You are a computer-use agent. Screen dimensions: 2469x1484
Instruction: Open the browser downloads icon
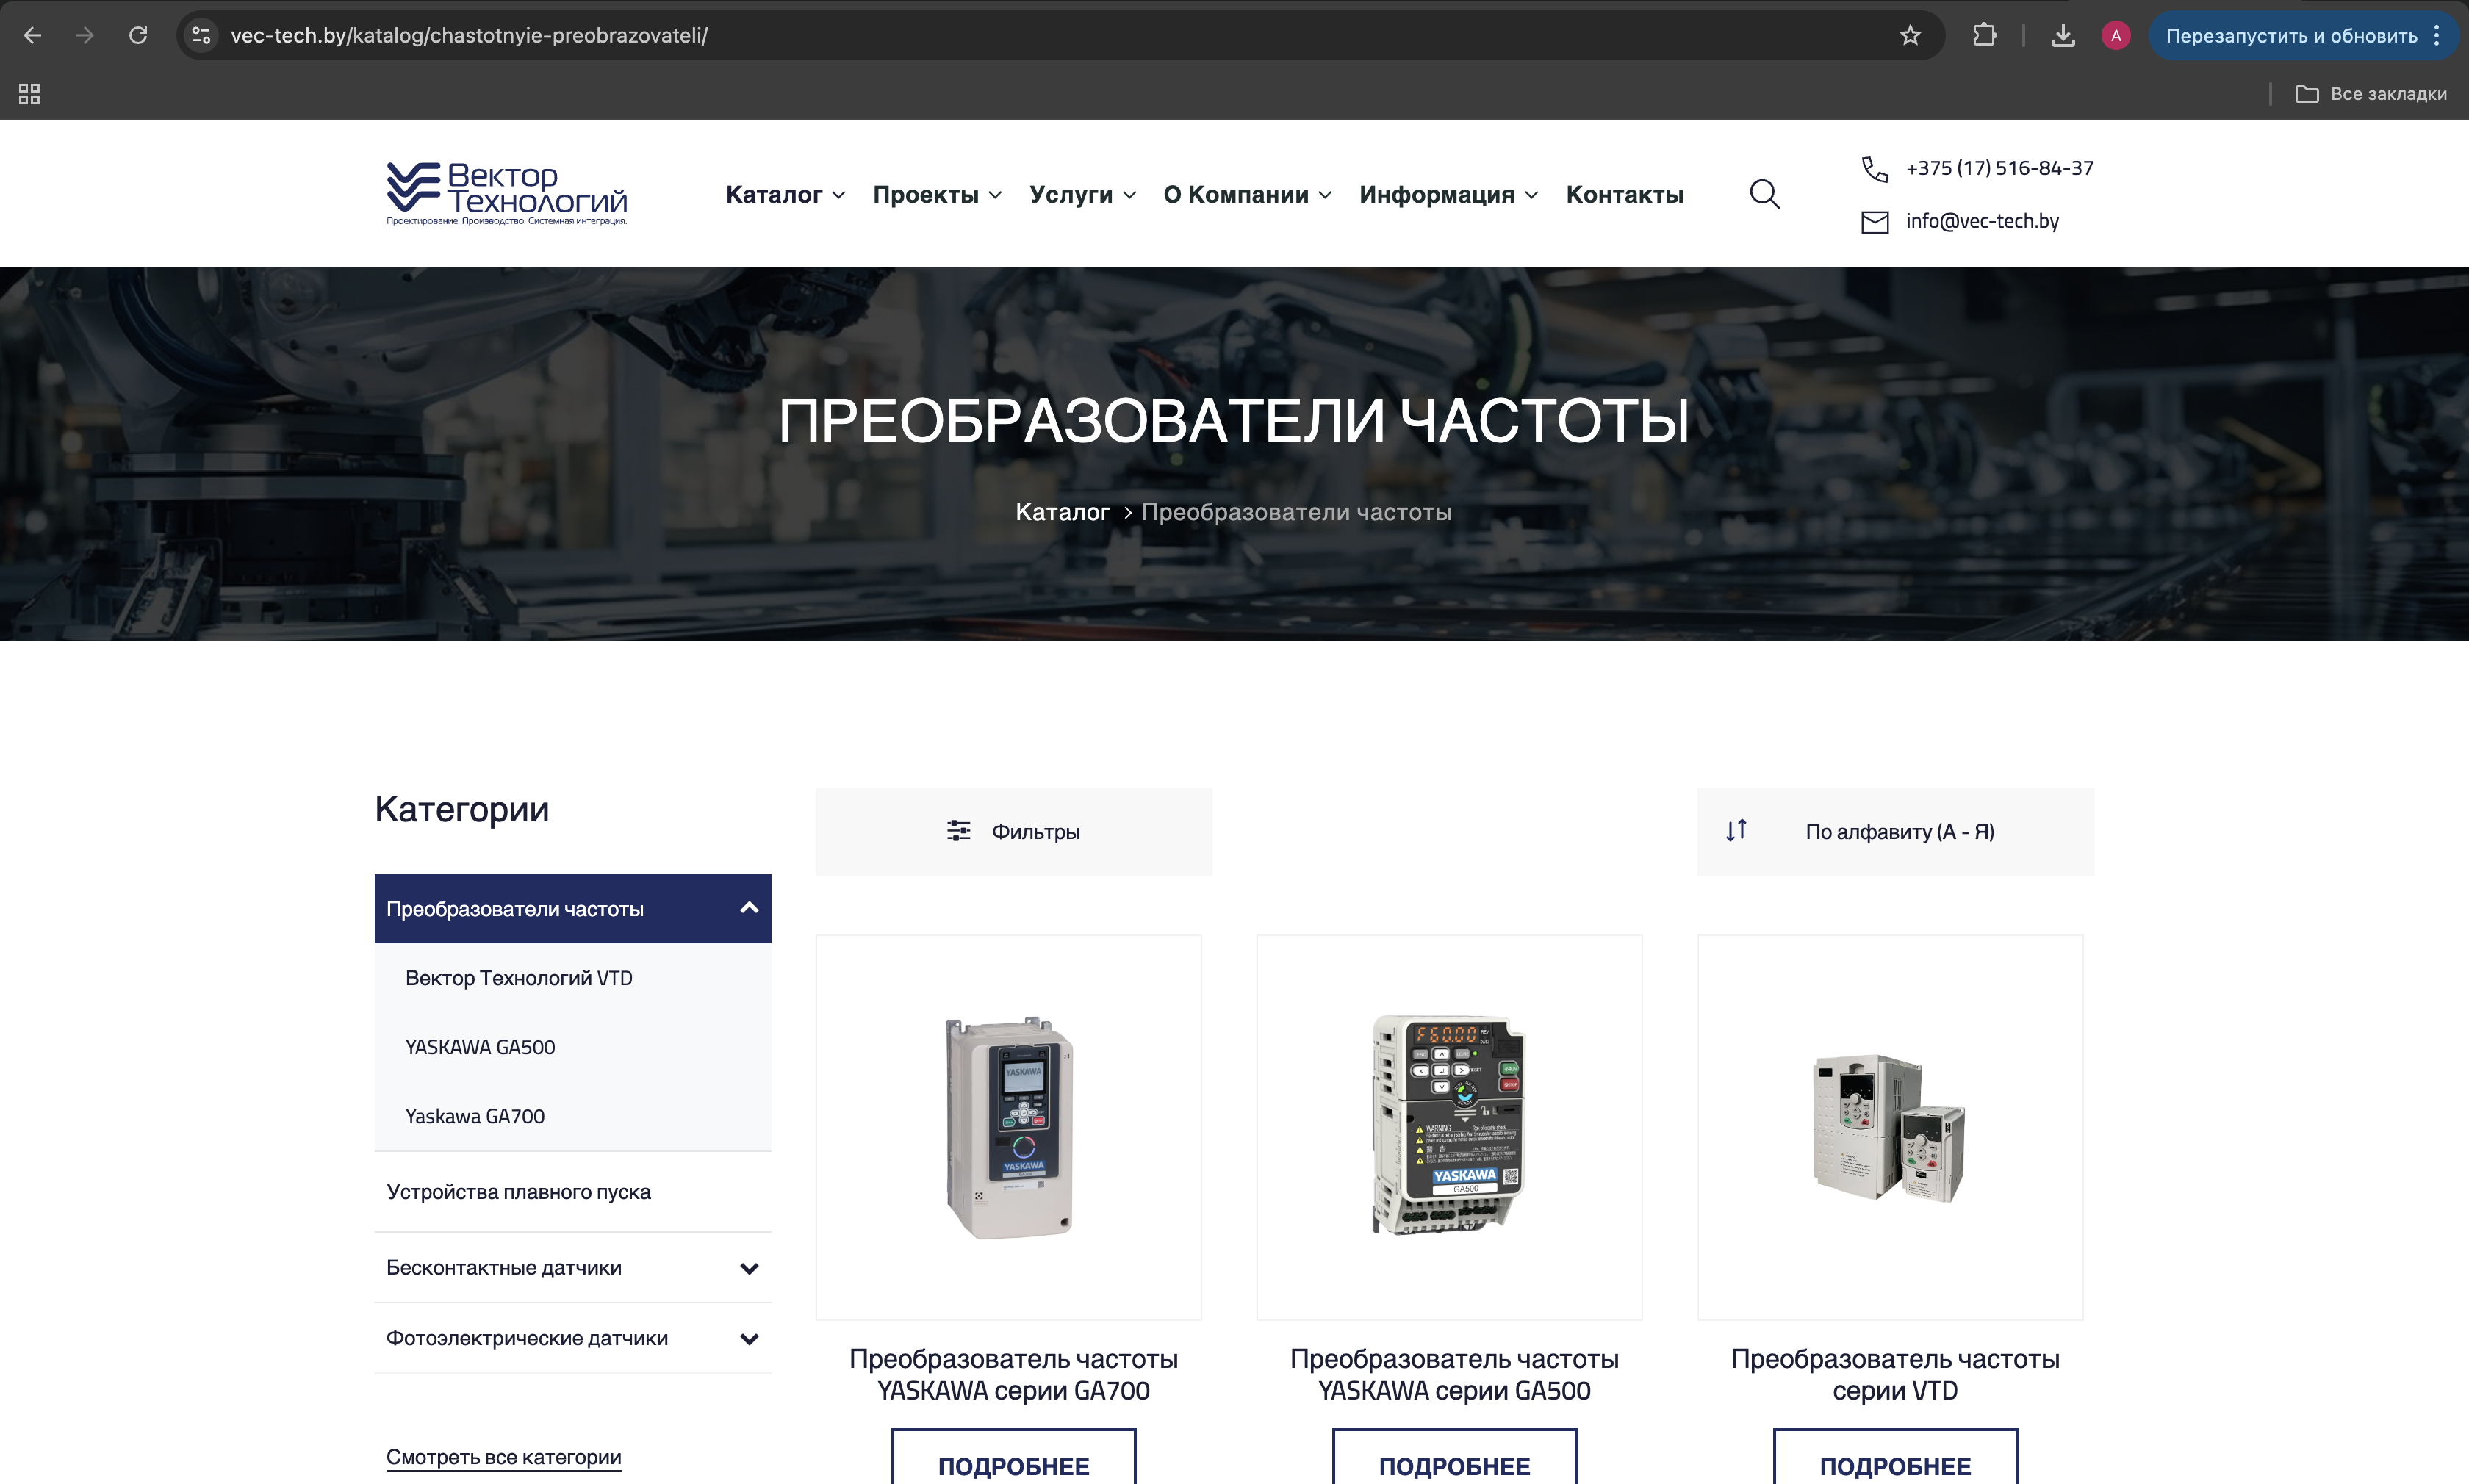[x=2062, y=36]
